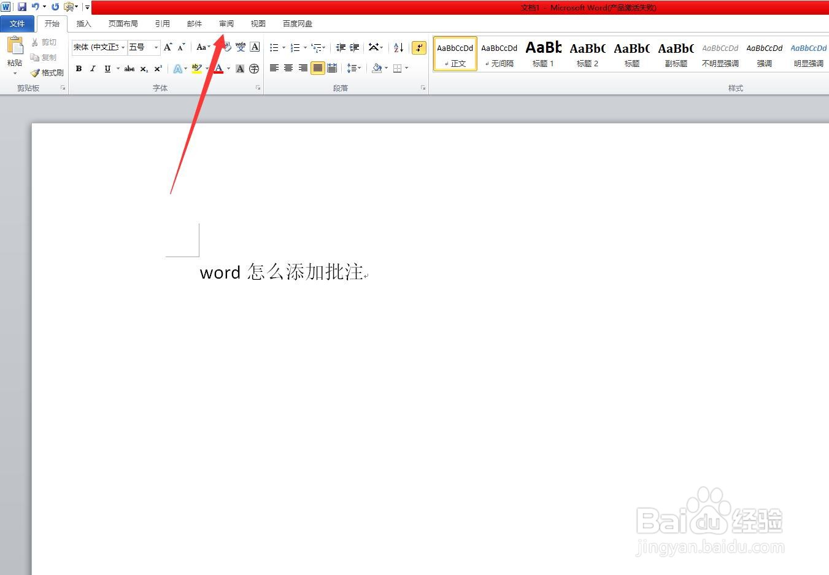The image size is (829, 575).
Task: Open the underline style dropdown arrow
Action: [118, 69]
